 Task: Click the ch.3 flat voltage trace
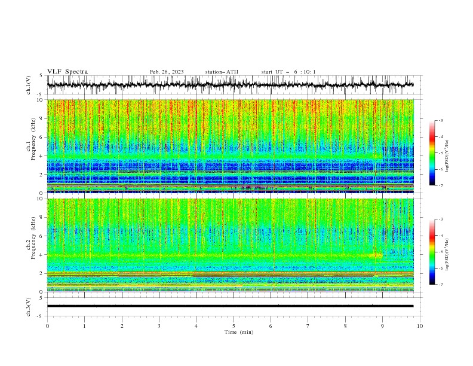pyautogui.click(x=230, y=306)
